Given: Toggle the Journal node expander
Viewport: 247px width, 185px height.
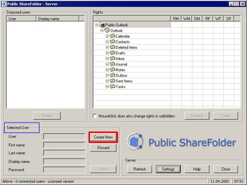Looking at the screenshot, I should coord(107,64).
